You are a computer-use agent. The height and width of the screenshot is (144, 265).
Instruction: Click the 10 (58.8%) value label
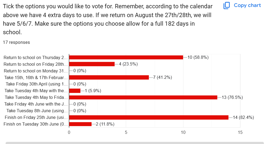coord(198,57)
